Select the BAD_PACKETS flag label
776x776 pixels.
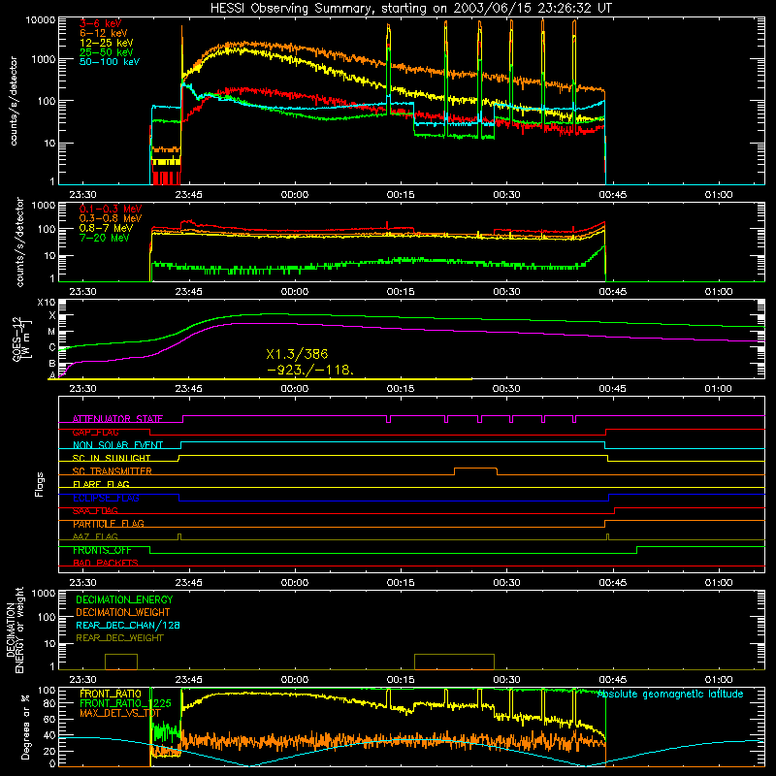[x=106, y=563]
